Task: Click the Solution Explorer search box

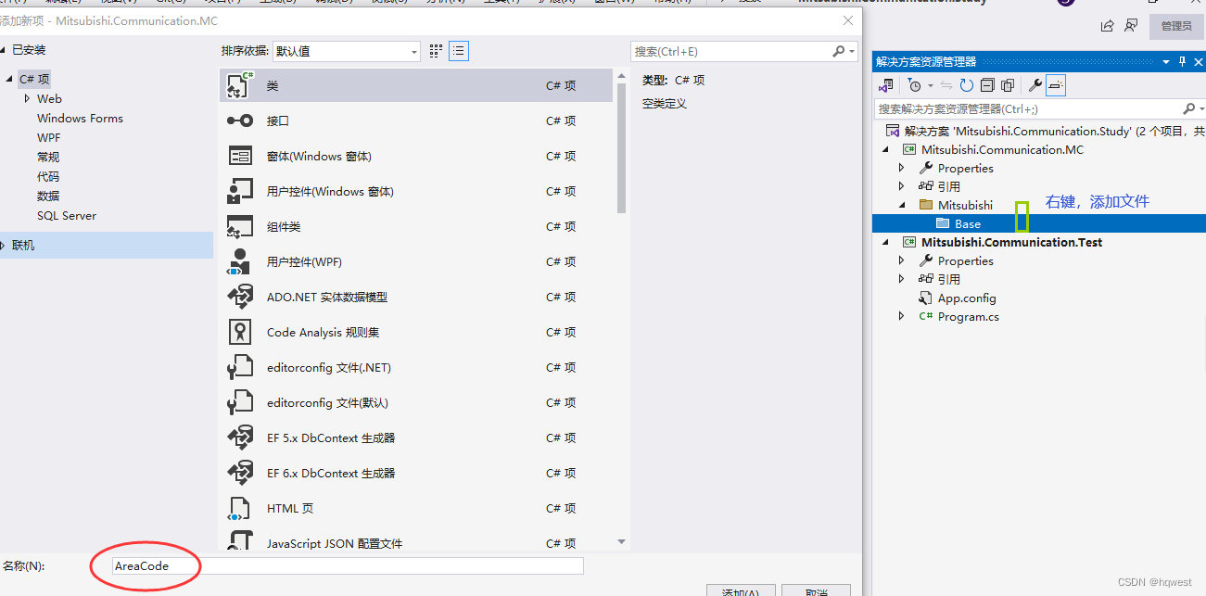Action: pos(1029,108)
